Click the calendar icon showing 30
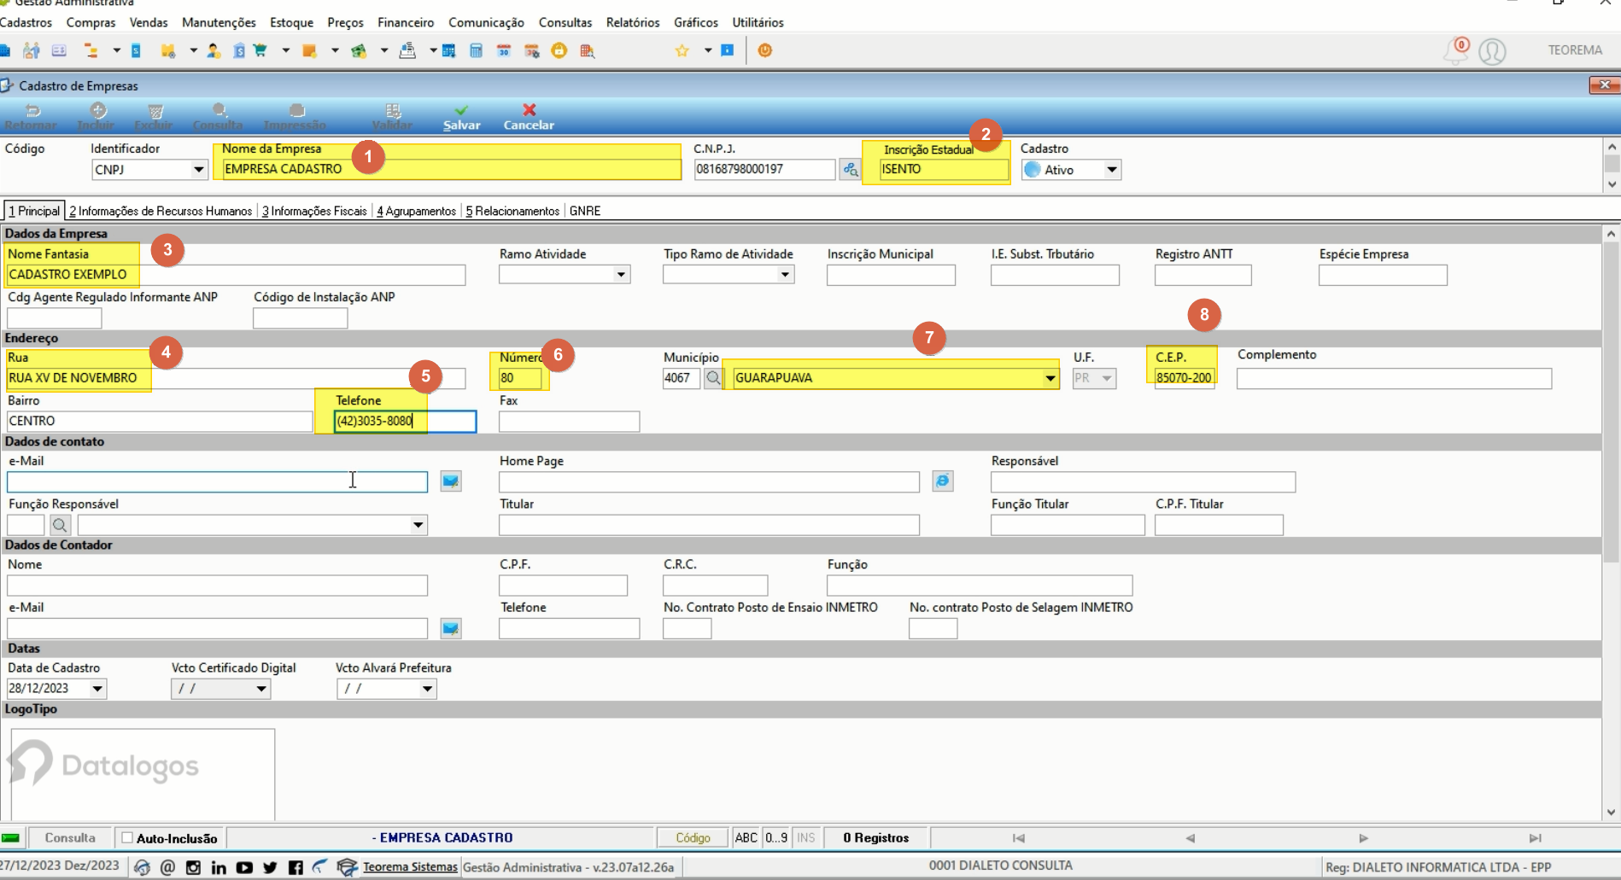Screen dimensions: 1621x880 coord(504,50)
